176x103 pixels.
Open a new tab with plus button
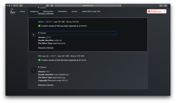(169, 6)
